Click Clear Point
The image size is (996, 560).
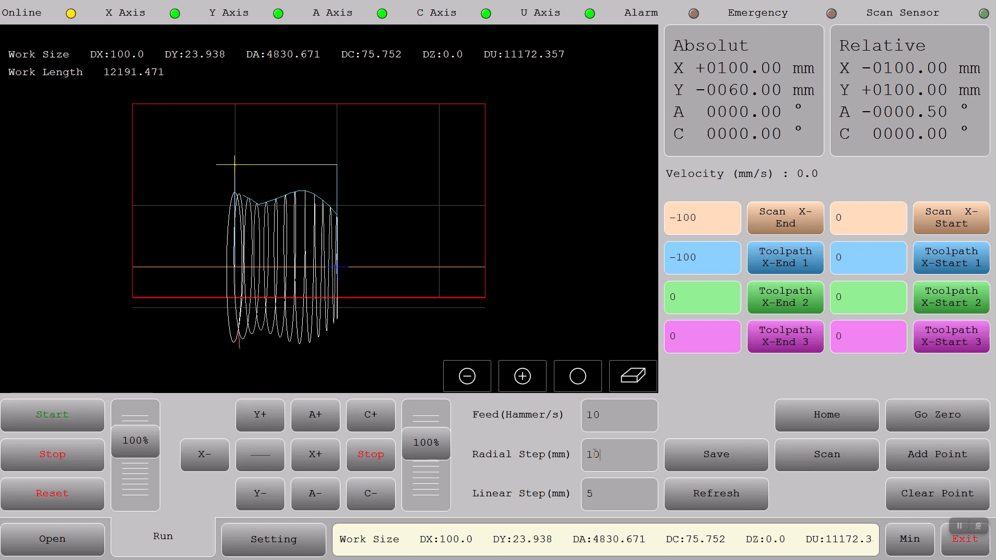pyautogui.click(x=936, y=494)
